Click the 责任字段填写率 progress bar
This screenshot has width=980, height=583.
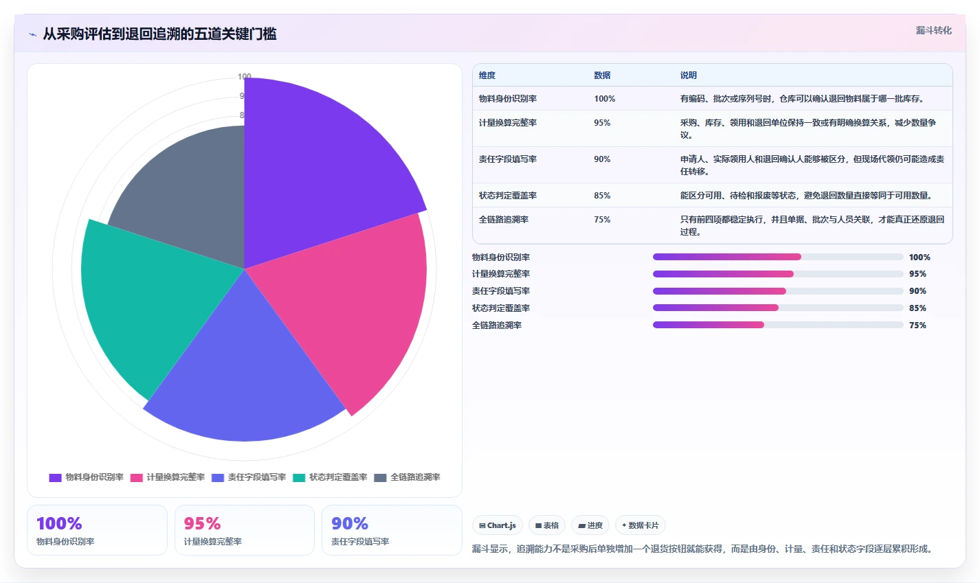pyautogui.click(x=778, y=291)
